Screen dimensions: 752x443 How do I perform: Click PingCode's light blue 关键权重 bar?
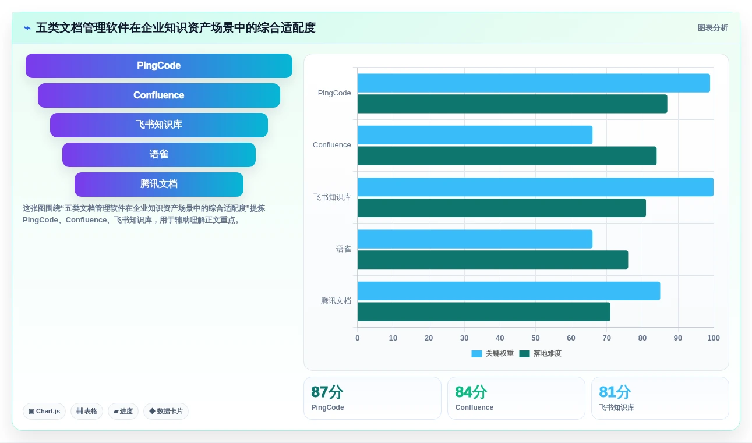534,83
